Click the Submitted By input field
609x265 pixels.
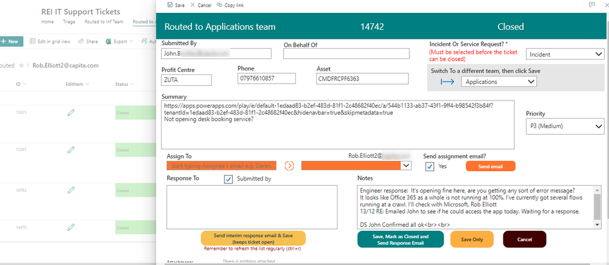pyautogui.click(x=217, y=54)
